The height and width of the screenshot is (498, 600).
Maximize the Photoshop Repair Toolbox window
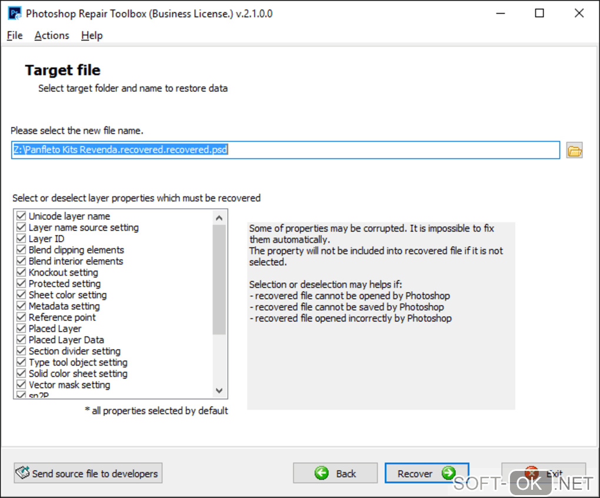coord(539,14)
